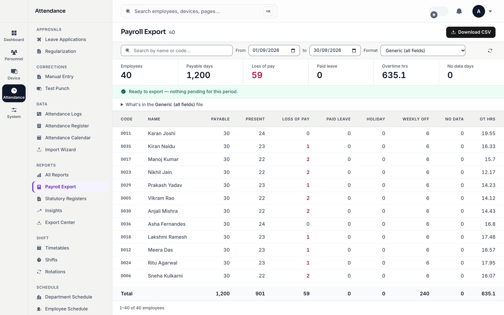Image resolution: width=504 pixels, height=315 pixels.
Task: Click the to date 30/09/2026 field
Action: [x=335, y=50]
